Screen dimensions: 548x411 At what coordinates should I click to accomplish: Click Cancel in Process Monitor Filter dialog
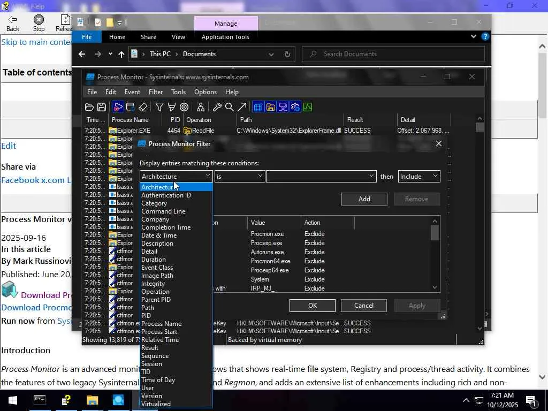pos(364,306)
